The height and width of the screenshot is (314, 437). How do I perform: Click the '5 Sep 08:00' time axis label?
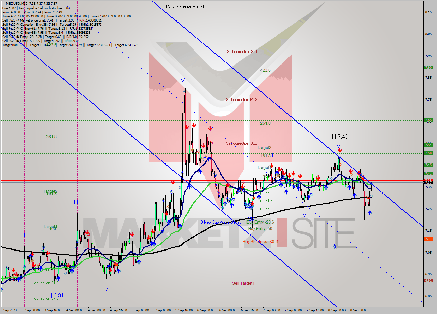pos(162,311)
